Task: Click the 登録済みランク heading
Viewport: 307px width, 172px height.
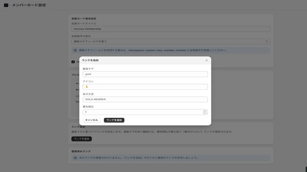Action: coord(81,151)
